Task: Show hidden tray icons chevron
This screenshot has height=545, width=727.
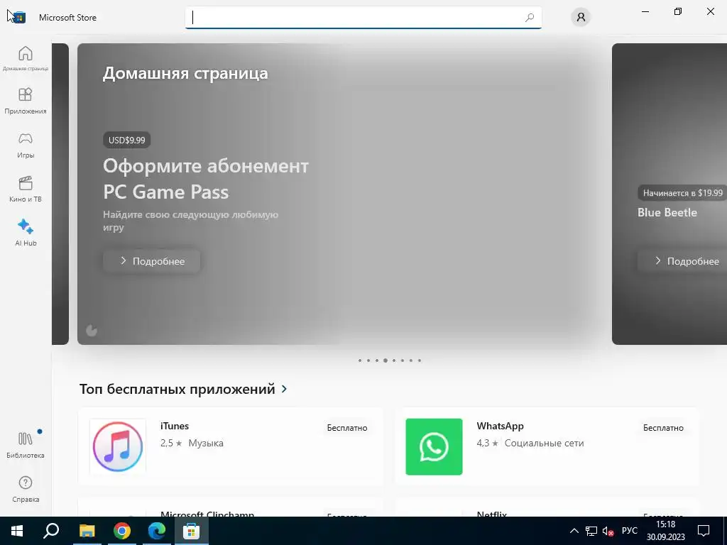Action: tap(574, 531)
